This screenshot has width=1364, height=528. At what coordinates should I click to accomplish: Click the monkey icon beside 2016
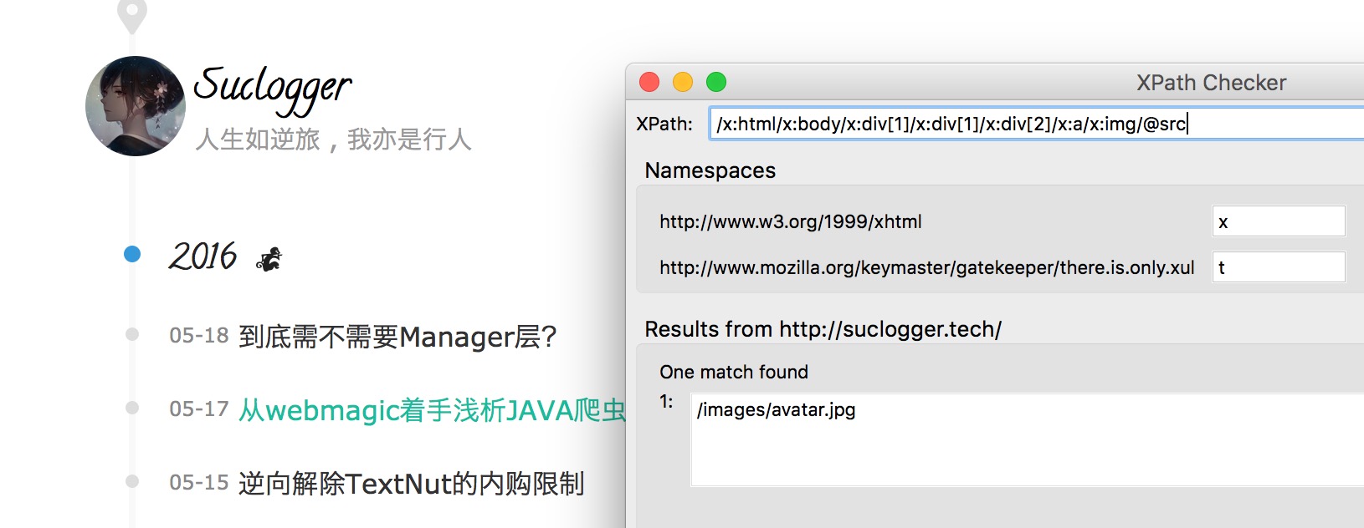269,260
